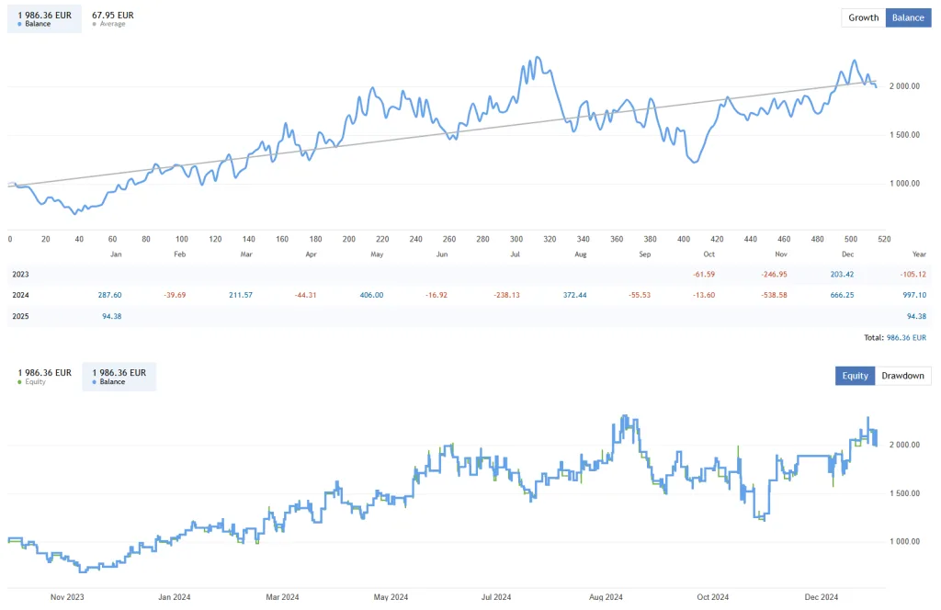Select the Balance view button at top right
The width and height of the screenshot is (941, 610).
pyautogui.click(x=908, y=17)
